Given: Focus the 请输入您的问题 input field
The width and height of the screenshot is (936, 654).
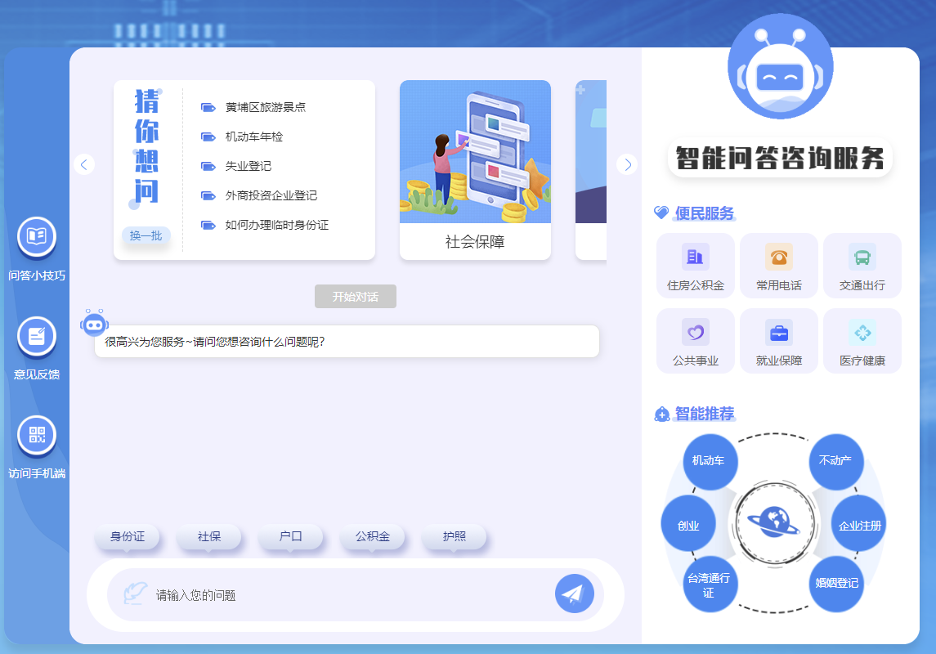Looking at the screenshot, I should point(343,595).
